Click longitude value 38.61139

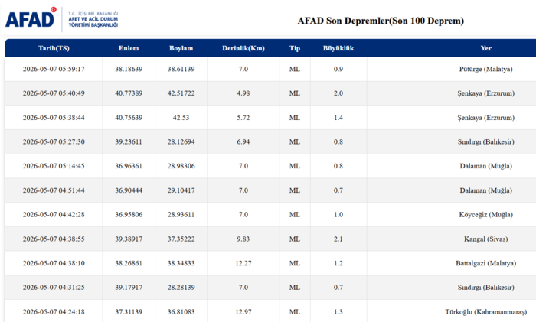coord(181,69)
